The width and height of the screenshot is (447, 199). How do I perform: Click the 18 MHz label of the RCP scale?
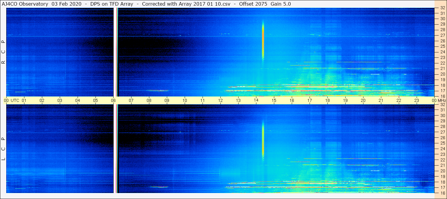[443, 85]
